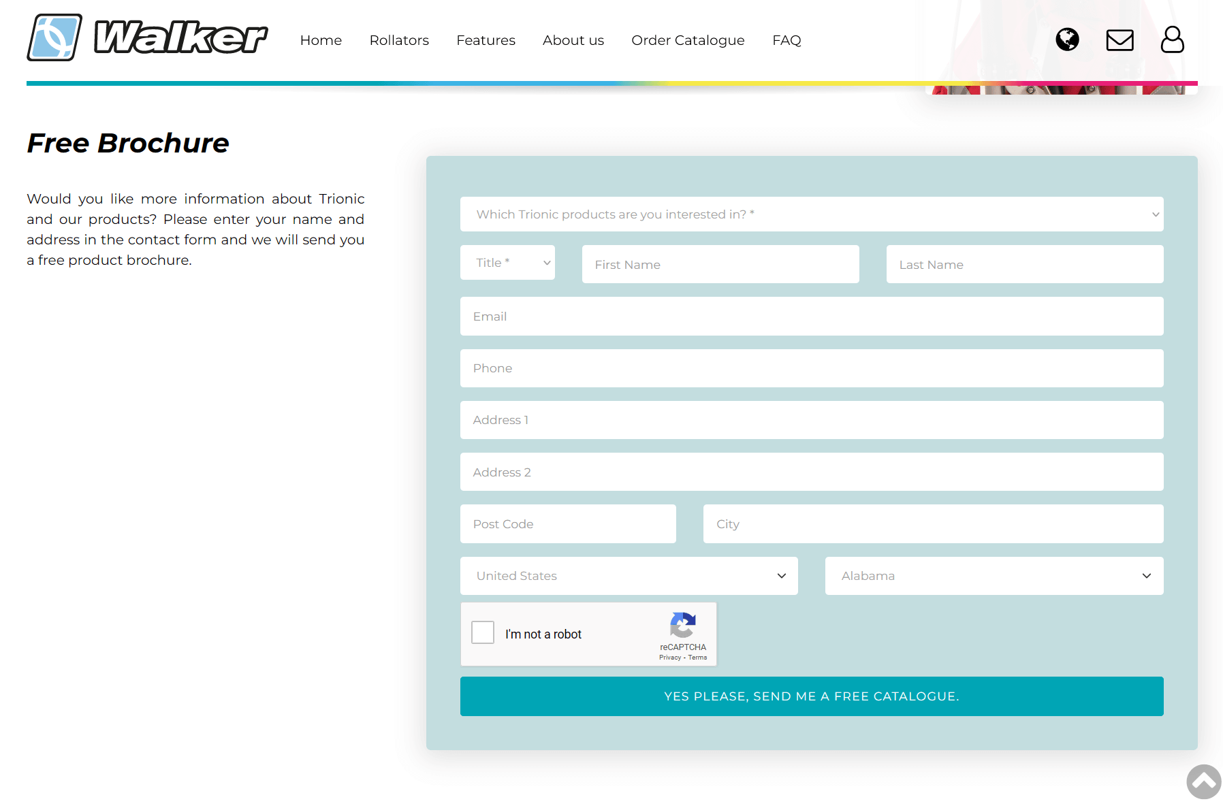Select the Post Code field
The width and height of the screenshot is (1223, 808).
(x=568, y=524)
